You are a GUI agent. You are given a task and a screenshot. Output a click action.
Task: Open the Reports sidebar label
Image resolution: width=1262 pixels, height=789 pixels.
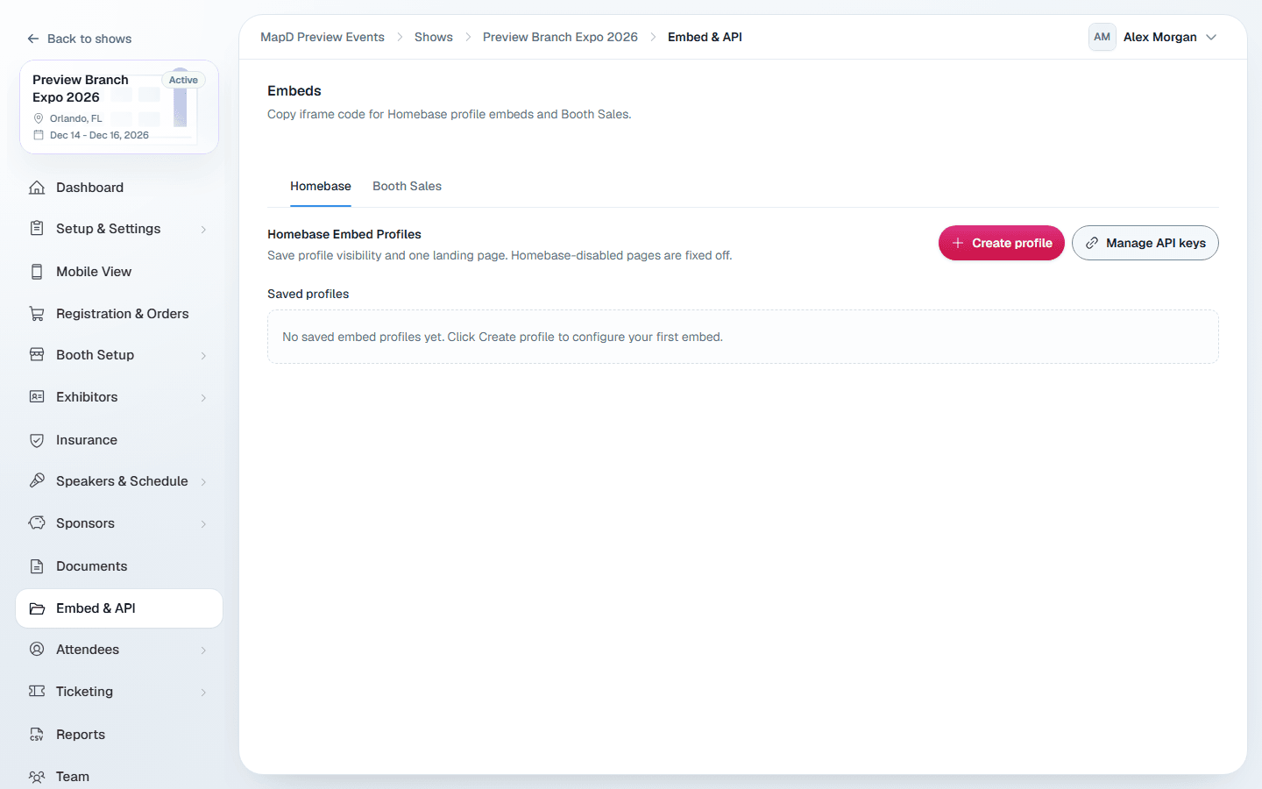coord(81,735)
